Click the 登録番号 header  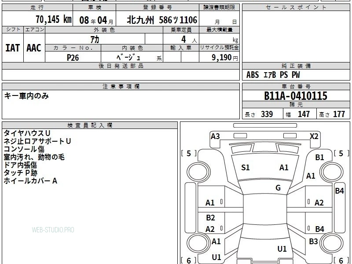pyautogui.click(x=158, y=7)
